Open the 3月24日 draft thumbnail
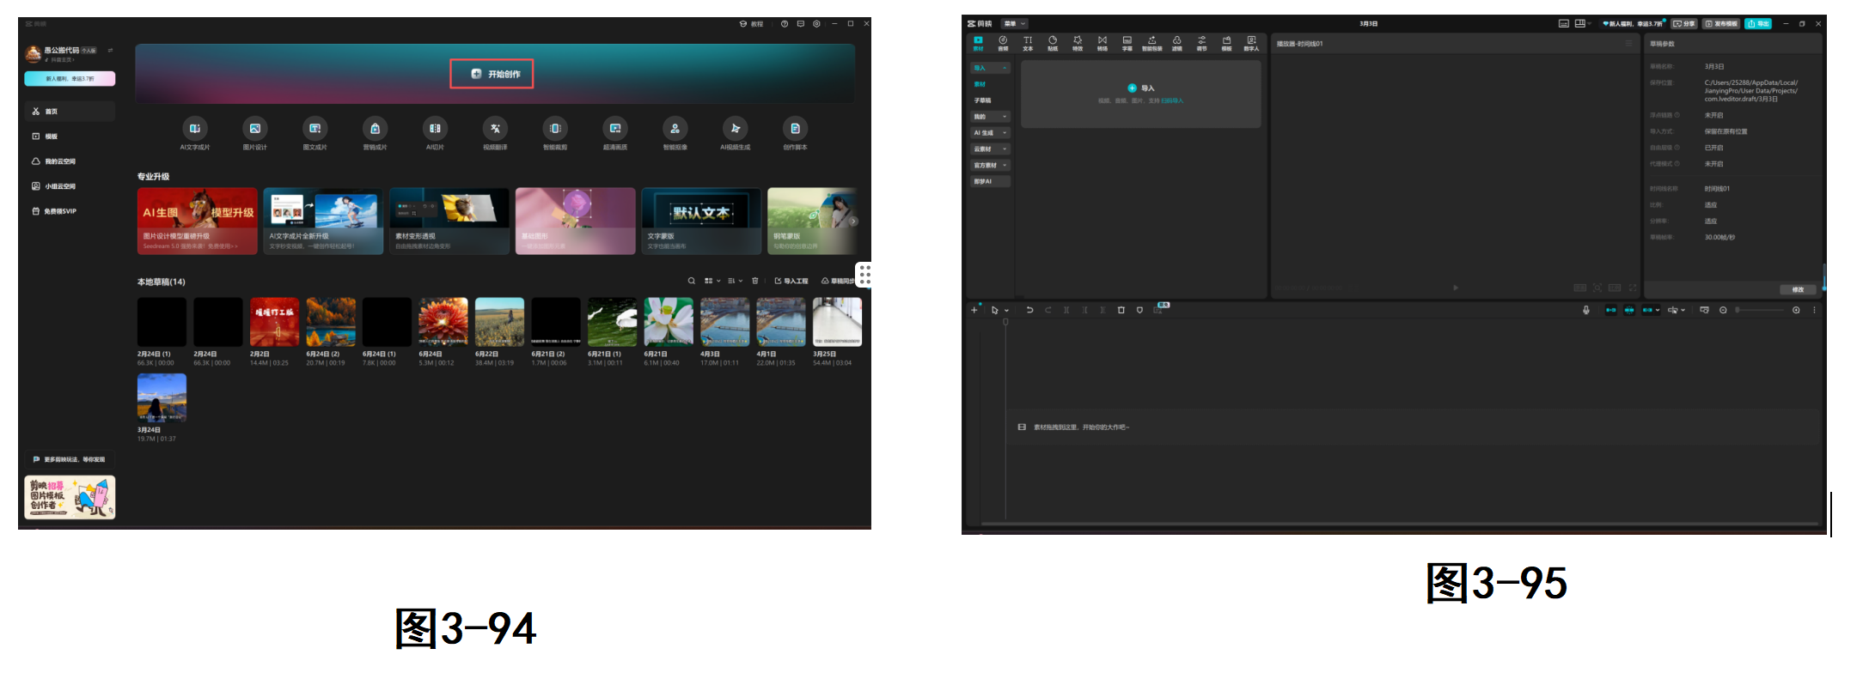Image resolution: width=1869 pixels, height=685 pixels. click(162, 397)
